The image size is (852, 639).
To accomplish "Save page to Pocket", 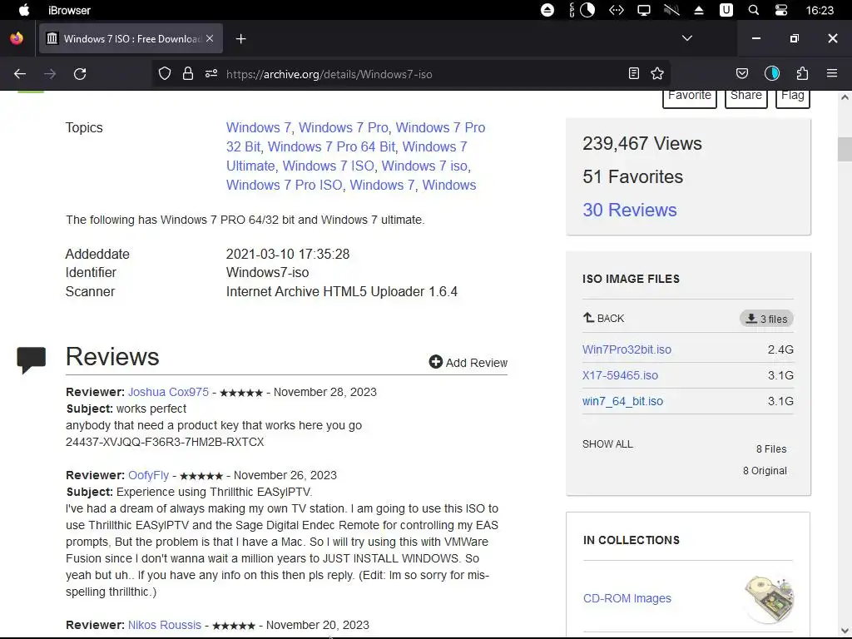I will coord(742,73).
